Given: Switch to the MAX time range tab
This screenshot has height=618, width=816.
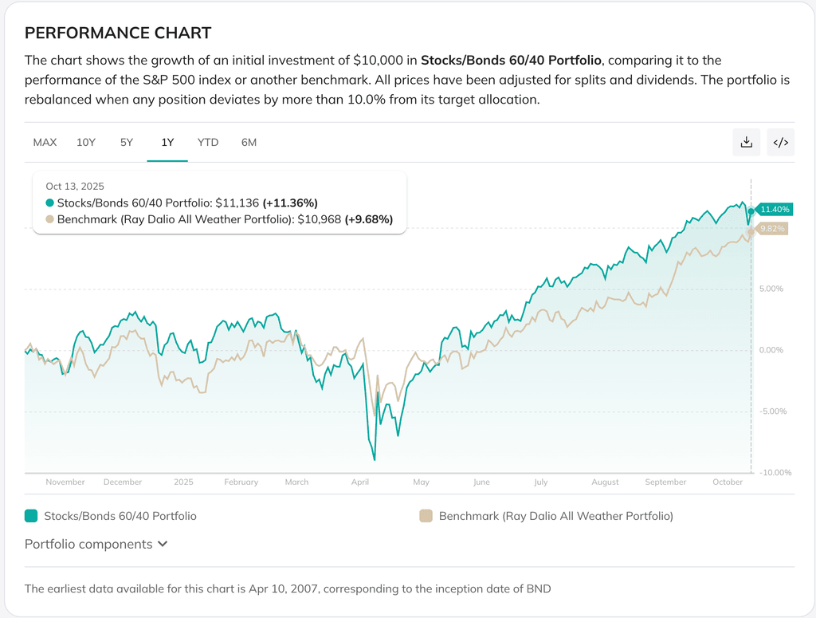Looking at the screenshot, I should [45, 142].
